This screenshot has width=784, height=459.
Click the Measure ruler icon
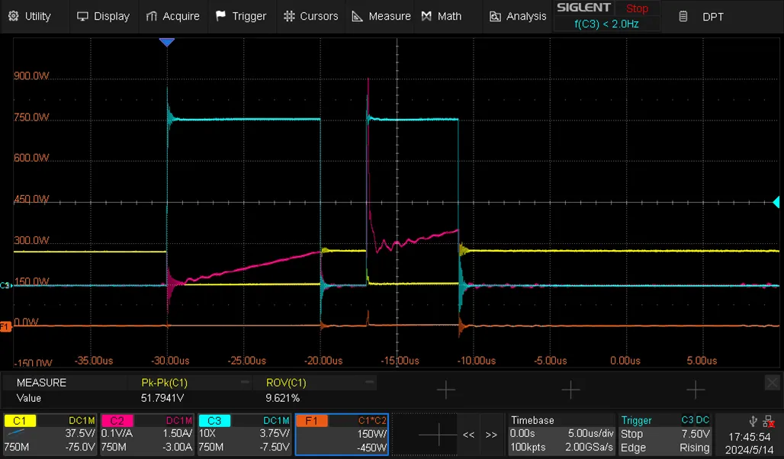[x=357, y=16]
